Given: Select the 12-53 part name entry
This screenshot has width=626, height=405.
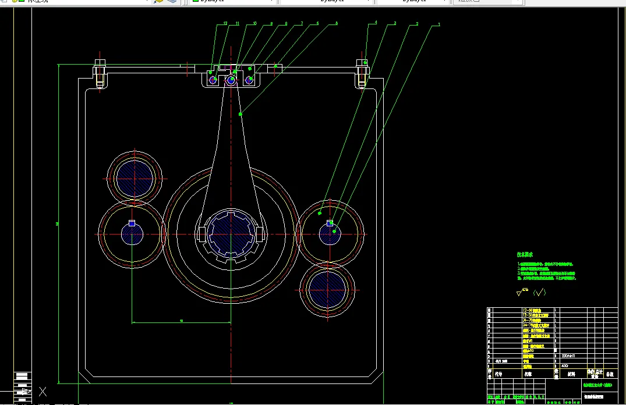Looking at the screenshot, I should [536, 315].
